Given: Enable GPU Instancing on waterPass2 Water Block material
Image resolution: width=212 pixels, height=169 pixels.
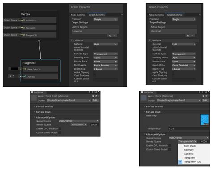Looking at the screenshot, I should (x=170, y=146).
